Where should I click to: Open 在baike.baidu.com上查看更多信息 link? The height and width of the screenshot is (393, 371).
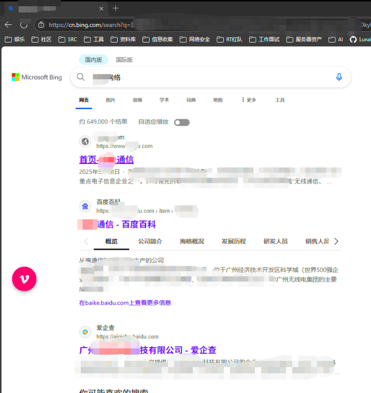pos(125,303)
